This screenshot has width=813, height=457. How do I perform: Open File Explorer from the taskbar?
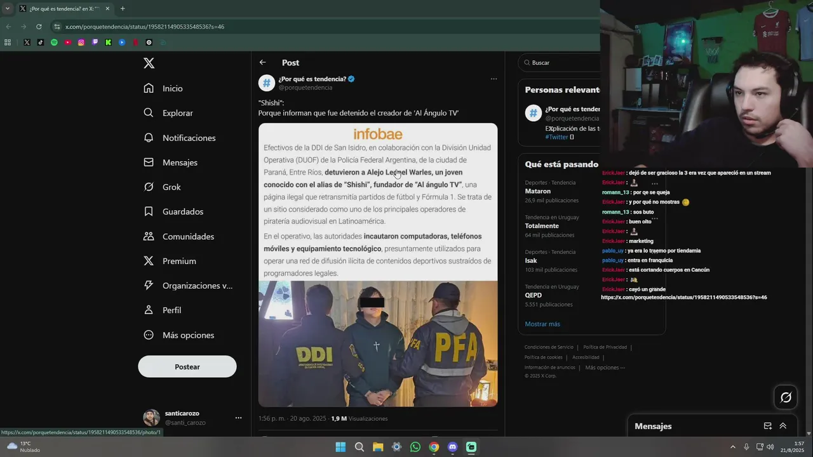pyautogui.click(x=378, y=447)
